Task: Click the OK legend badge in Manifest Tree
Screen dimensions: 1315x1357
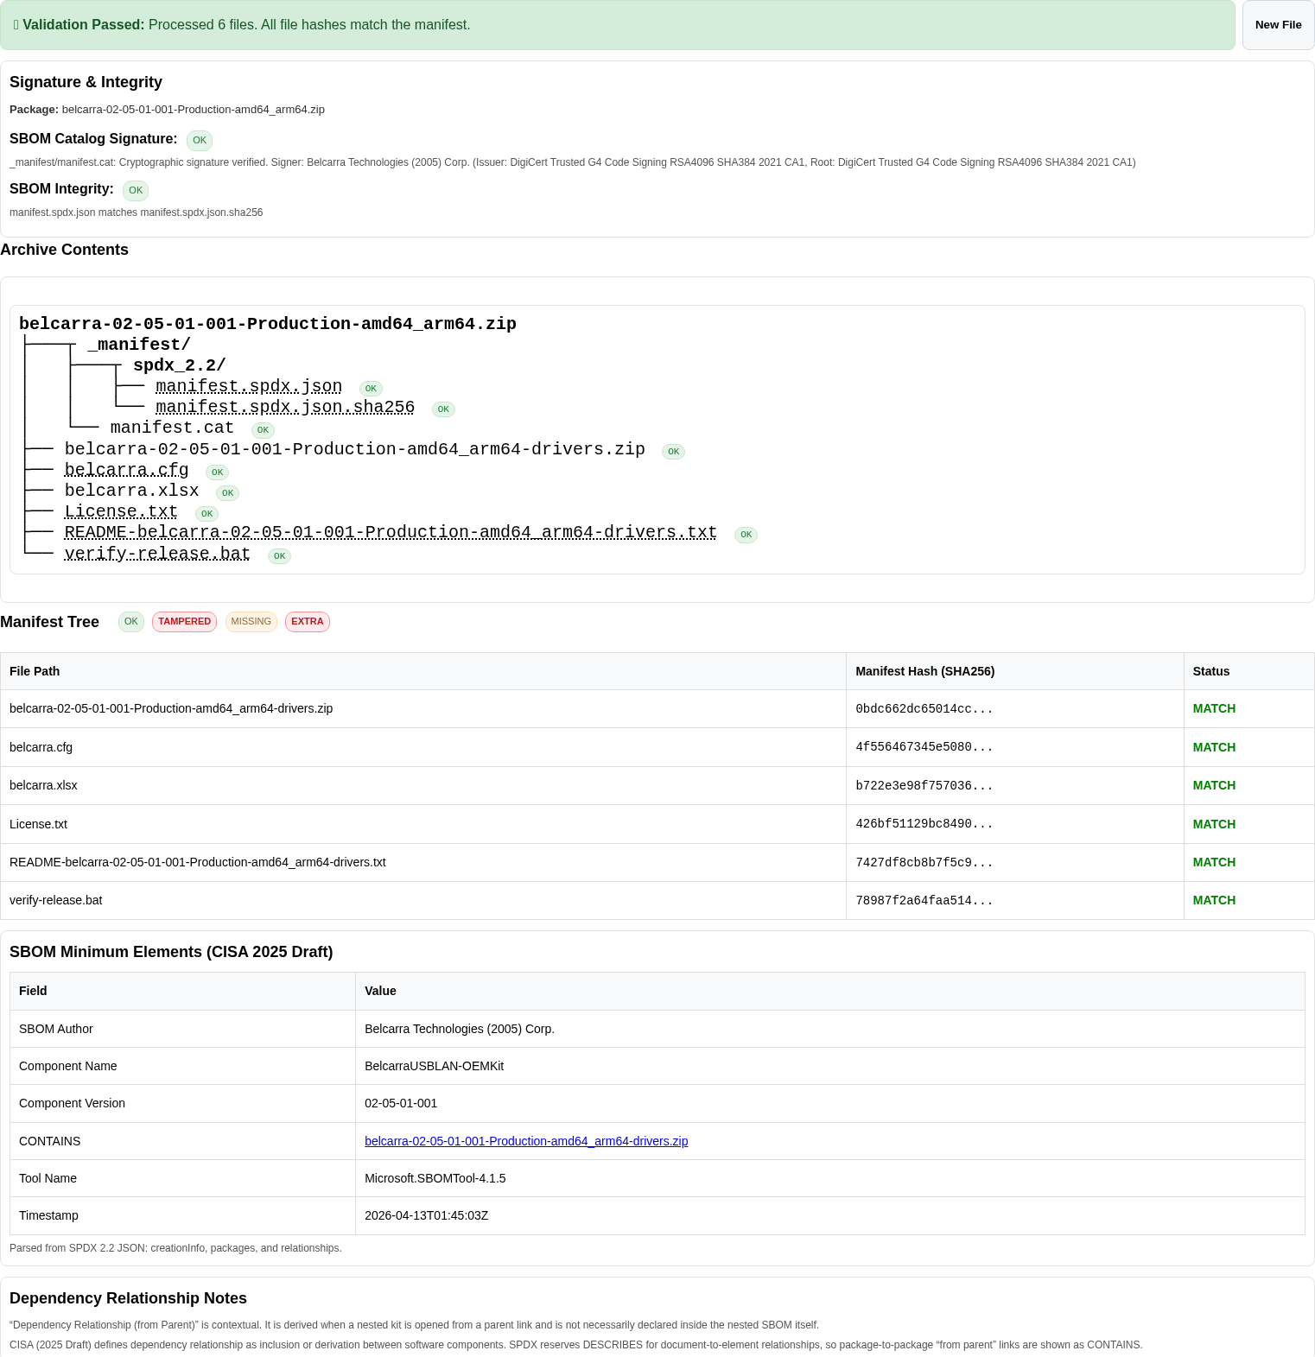Action: point(131,622)
